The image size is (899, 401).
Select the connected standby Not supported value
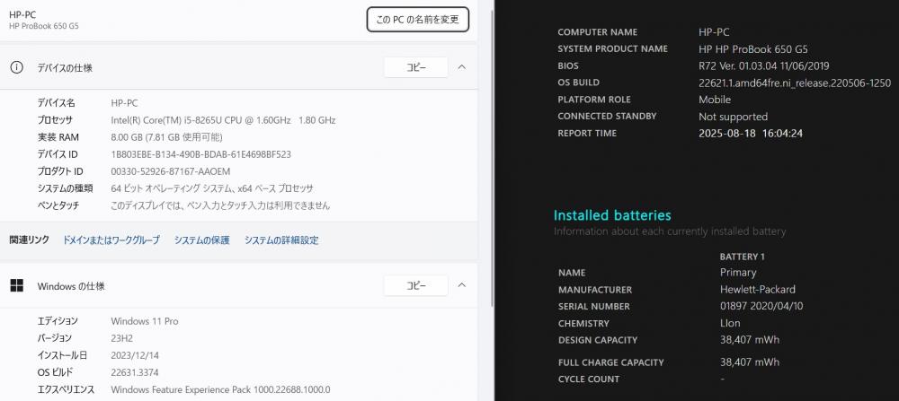[x=733, y=117]
